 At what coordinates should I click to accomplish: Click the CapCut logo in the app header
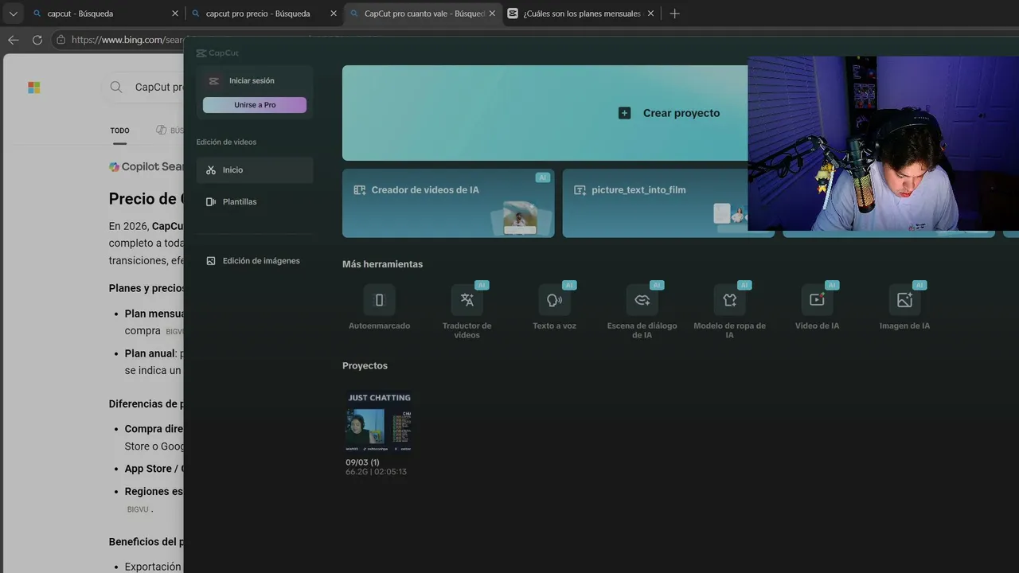[217, 53]
